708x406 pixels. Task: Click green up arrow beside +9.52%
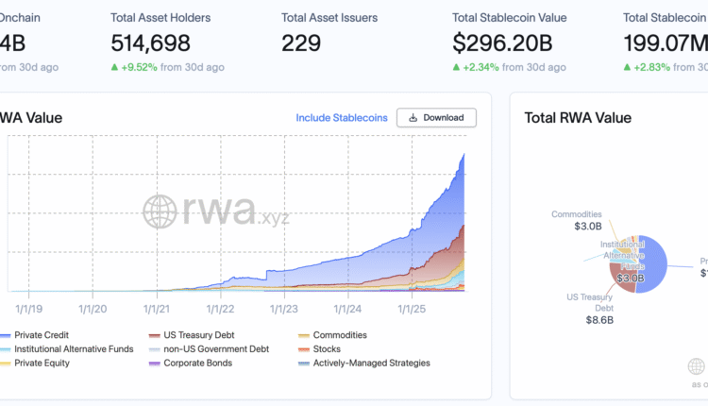[x=115, y=67]
